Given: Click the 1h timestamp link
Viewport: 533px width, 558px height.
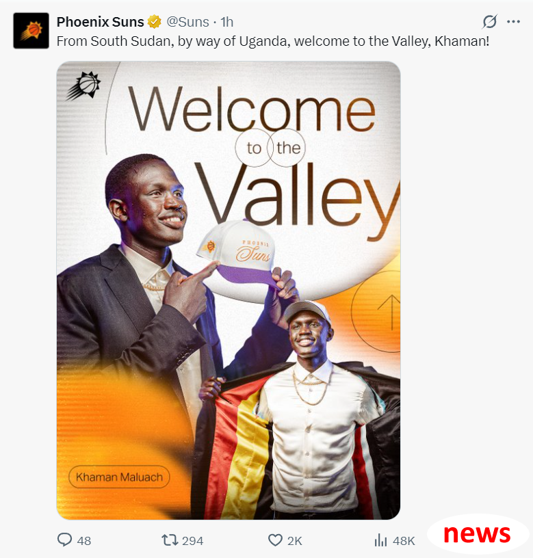Looking at the screenshot, I should pyautogui.click(x=226, y=22).
